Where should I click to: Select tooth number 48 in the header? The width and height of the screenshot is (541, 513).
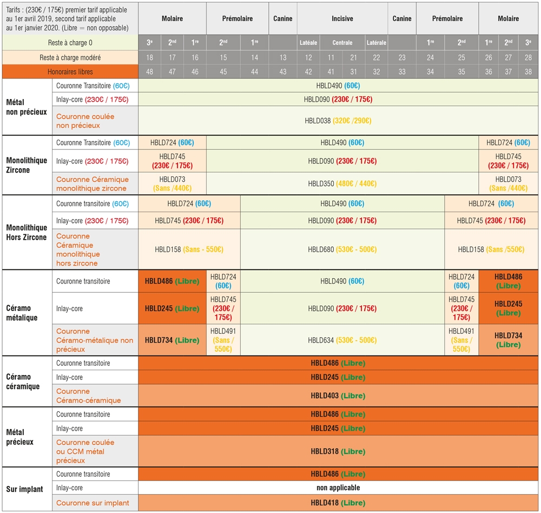(149, 71)
